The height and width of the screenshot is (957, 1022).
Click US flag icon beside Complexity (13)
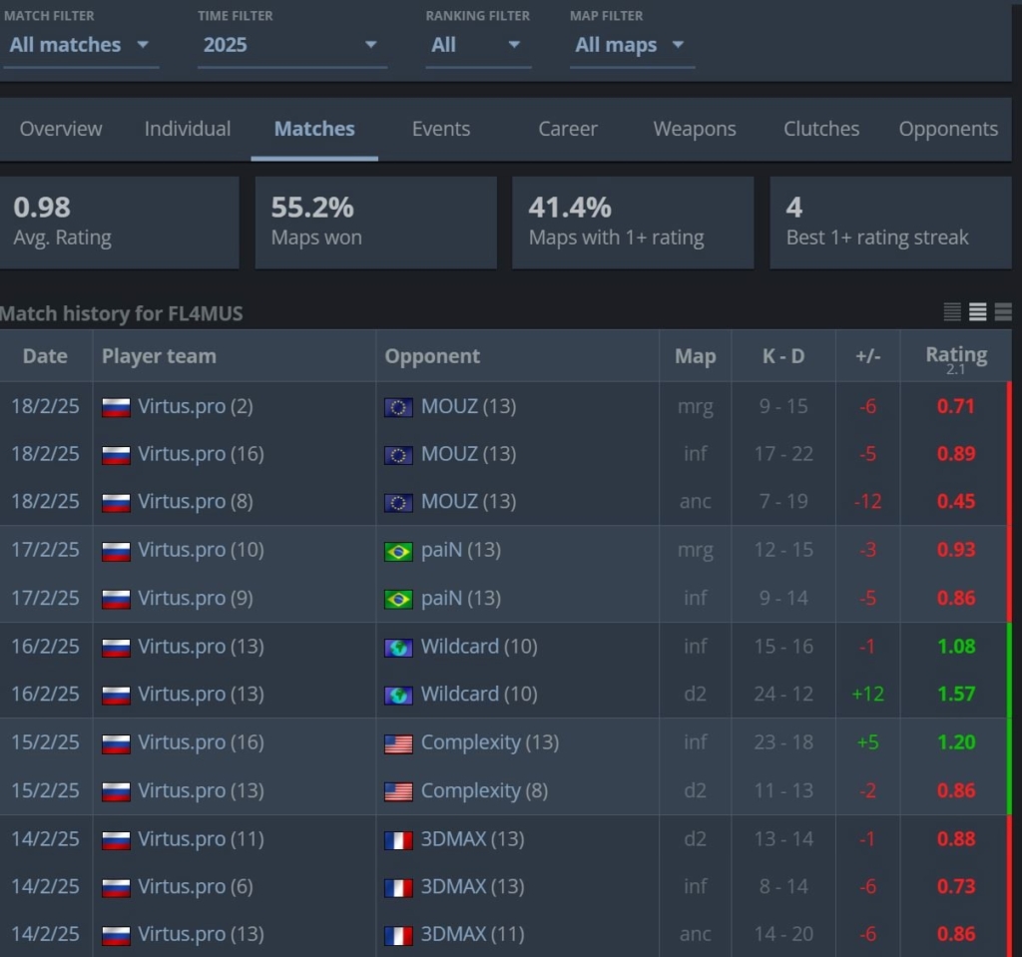[x=398, y=743]
